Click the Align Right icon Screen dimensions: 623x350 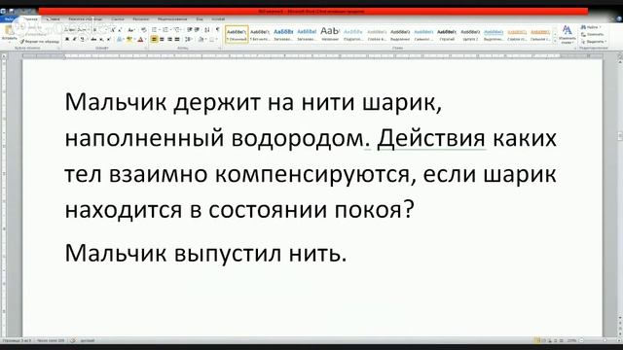[169, 39]
